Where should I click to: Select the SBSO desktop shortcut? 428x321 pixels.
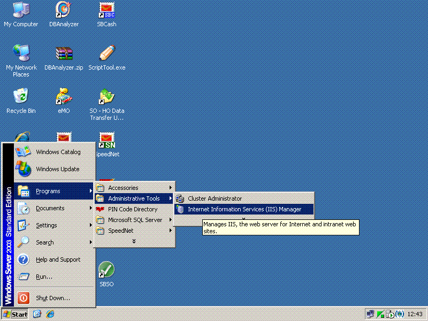click(x=106, y=274)
